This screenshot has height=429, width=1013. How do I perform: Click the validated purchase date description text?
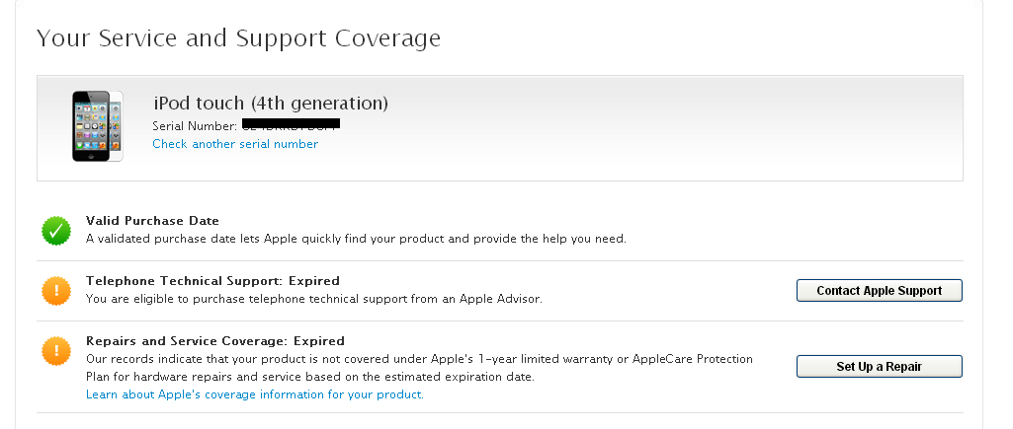pos(356,239)
